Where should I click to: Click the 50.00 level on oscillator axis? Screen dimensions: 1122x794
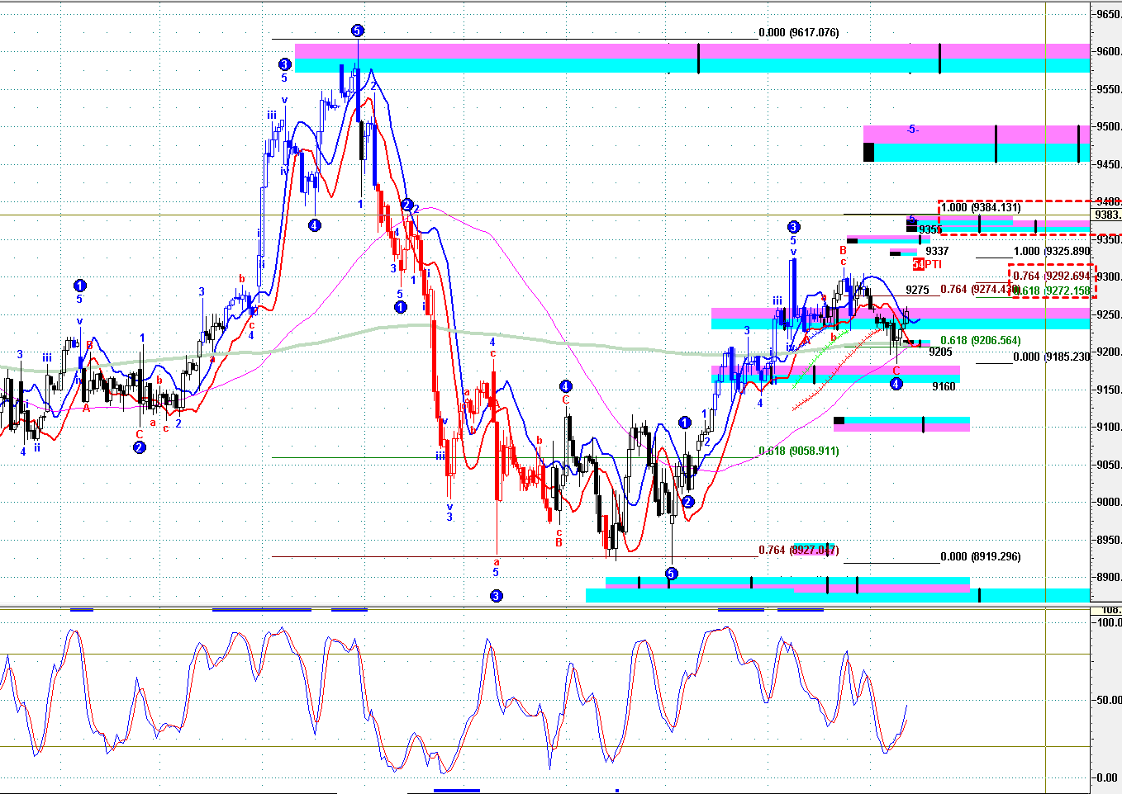point(1108,700)
